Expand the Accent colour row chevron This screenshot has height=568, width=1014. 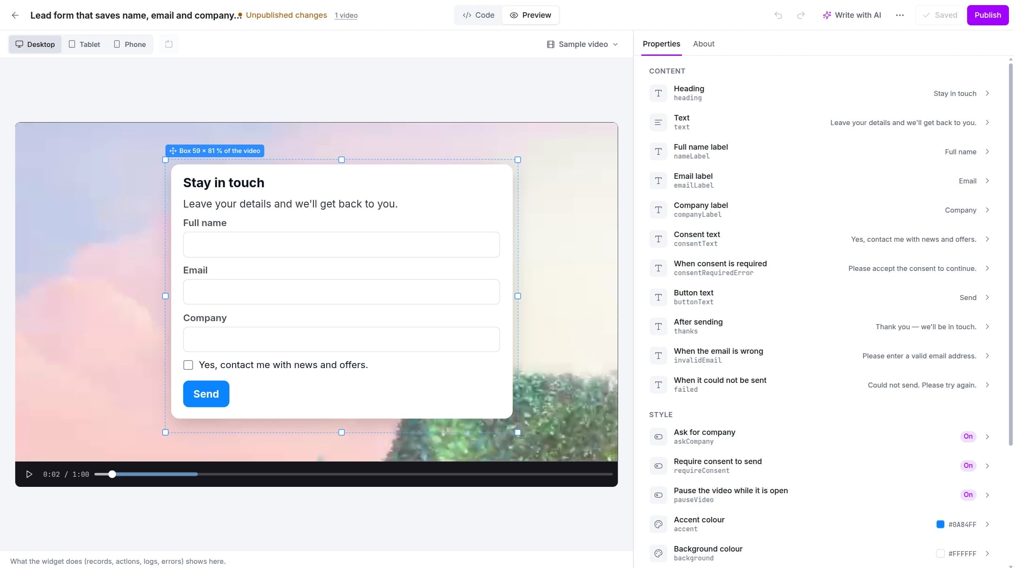click(x=987, y=524)
